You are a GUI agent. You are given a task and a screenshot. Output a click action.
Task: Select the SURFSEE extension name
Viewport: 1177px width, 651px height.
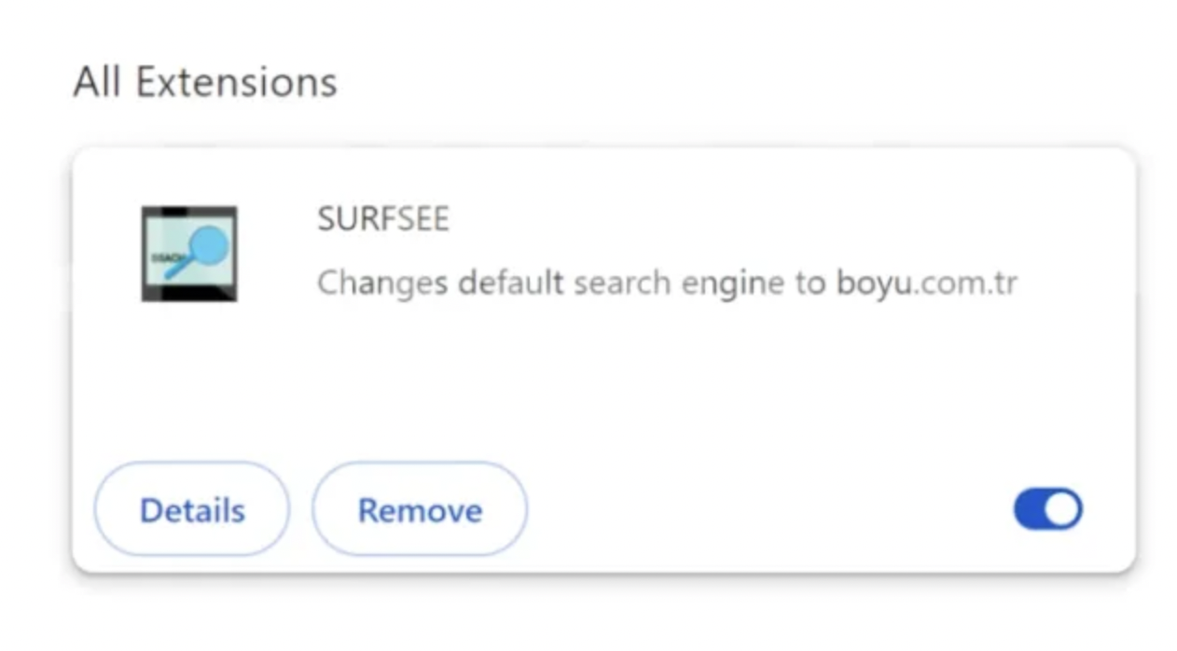coord(382,218)
